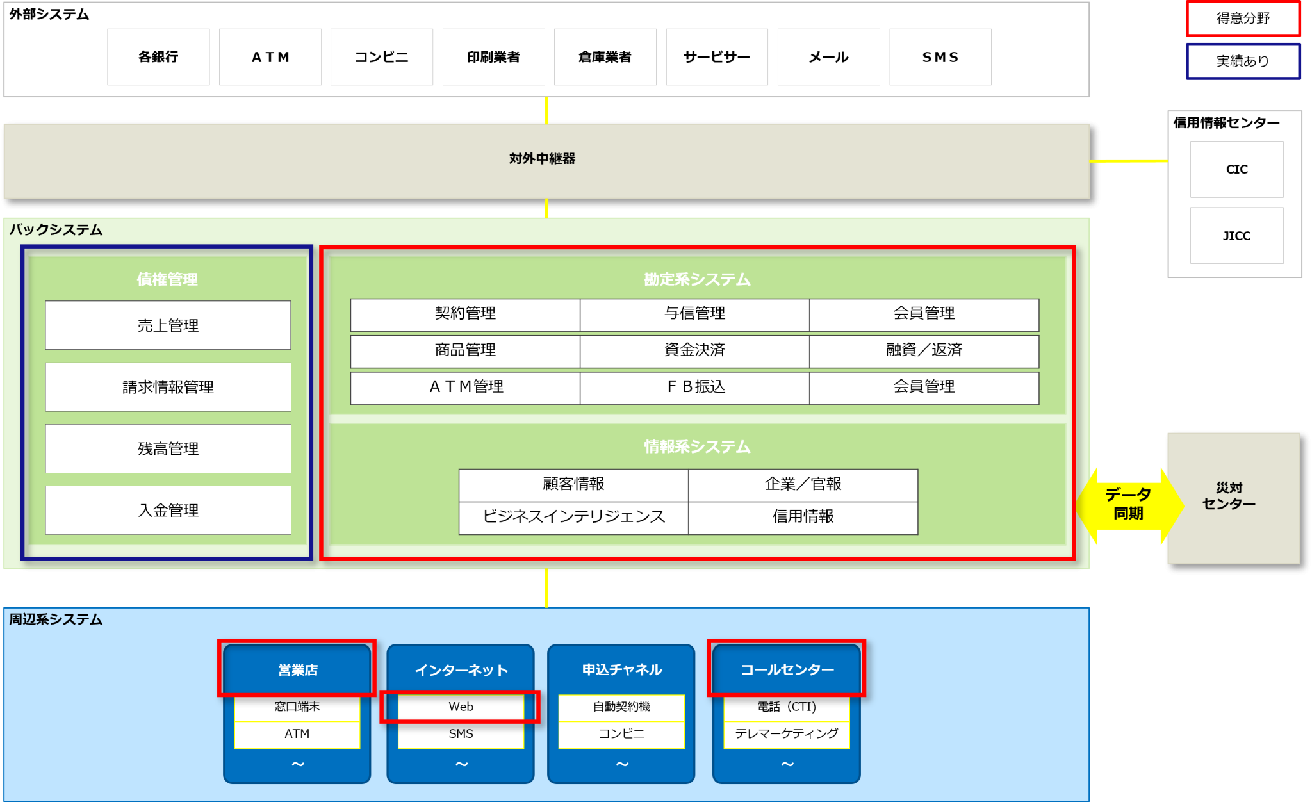Select 売上管理 under 債権管理
1312x802 pixels.
click(168, 325)
